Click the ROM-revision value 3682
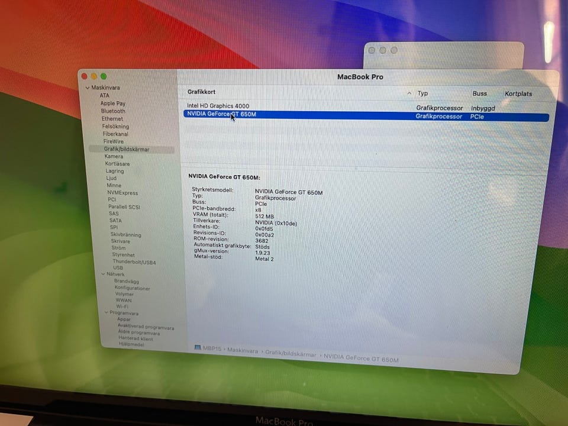 tap(262, 241)
